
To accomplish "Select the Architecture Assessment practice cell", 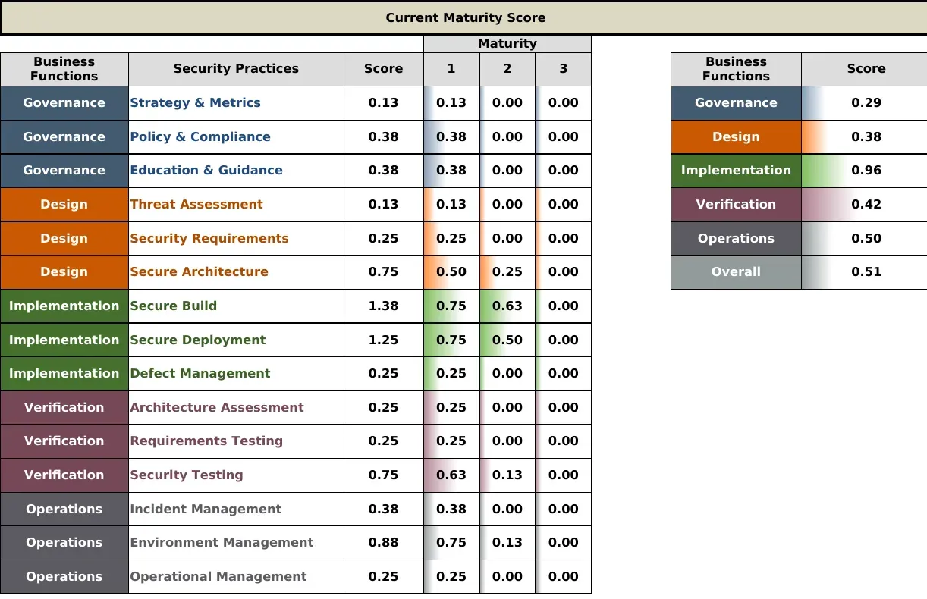I will coord(236,407).
